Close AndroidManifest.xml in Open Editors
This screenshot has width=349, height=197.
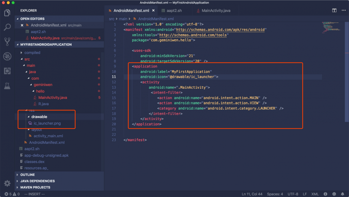click(22, 25)
